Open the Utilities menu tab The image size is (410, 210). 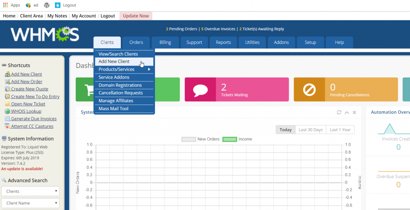point(252,42)
